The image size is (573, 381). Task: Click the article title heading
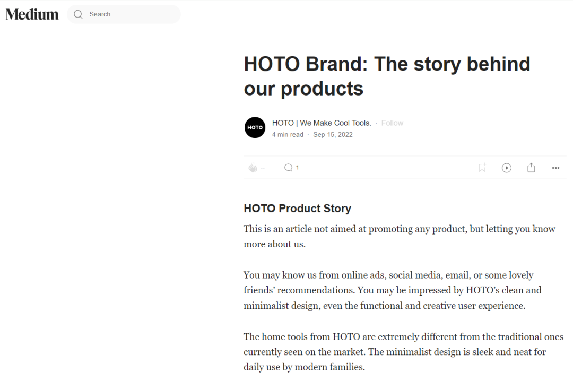pyautogui.click(x=387, y=76)
